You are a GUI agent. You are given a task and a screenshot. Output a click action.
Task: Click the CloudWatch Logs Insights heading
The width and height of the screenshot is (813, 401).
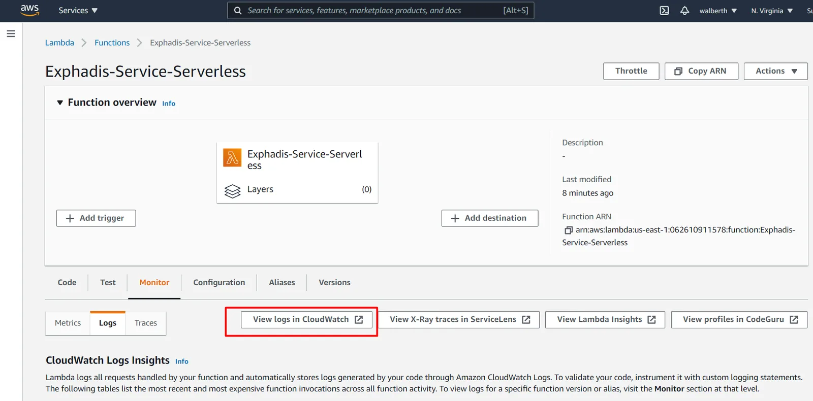[108, 360]
